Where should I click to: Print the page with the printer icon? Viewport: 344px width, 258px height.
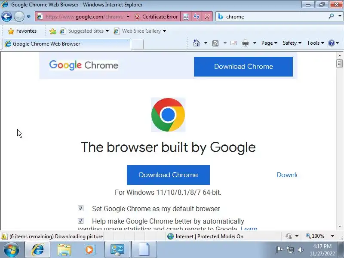(x=246, y=43)
